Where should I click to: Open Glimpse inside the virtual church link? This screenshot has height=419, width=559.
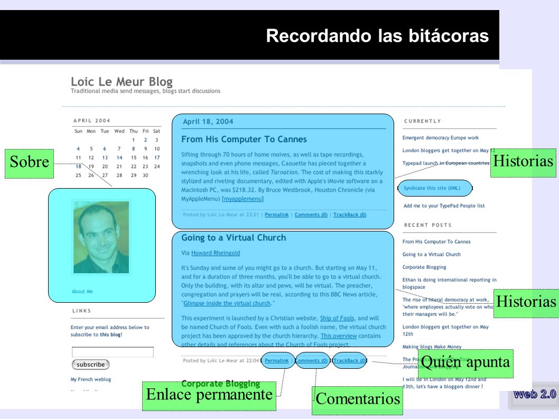coord(227,303)
